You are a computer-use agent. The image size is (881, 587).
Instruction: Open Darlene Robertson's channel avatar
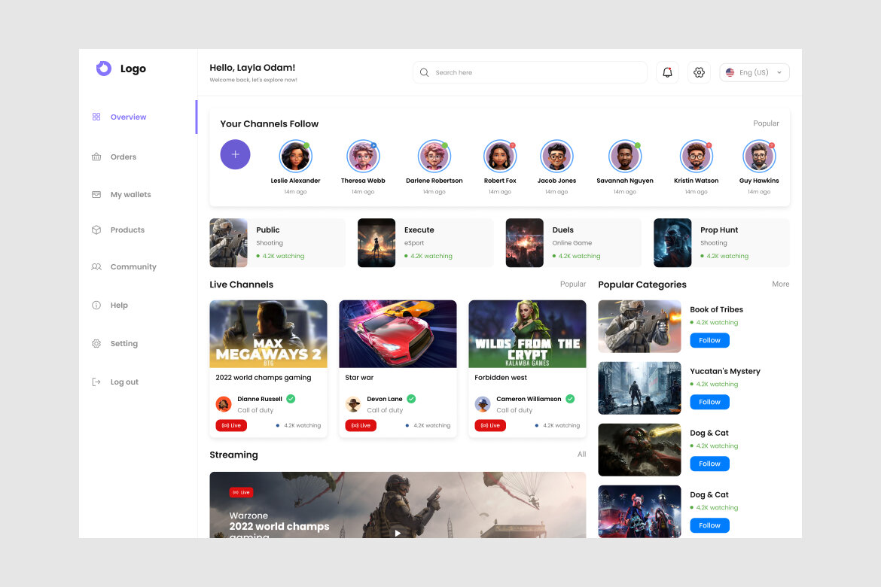(x=434, y=157)
